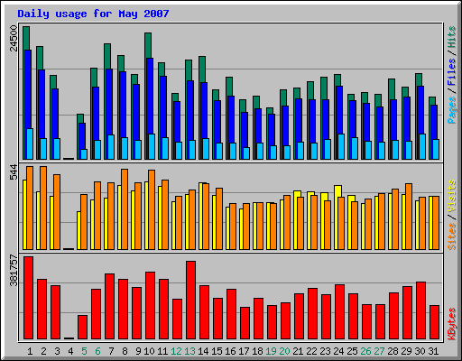Click green weekend day label 6
Screen dimensions: 462x361
(x=97, y=351)
